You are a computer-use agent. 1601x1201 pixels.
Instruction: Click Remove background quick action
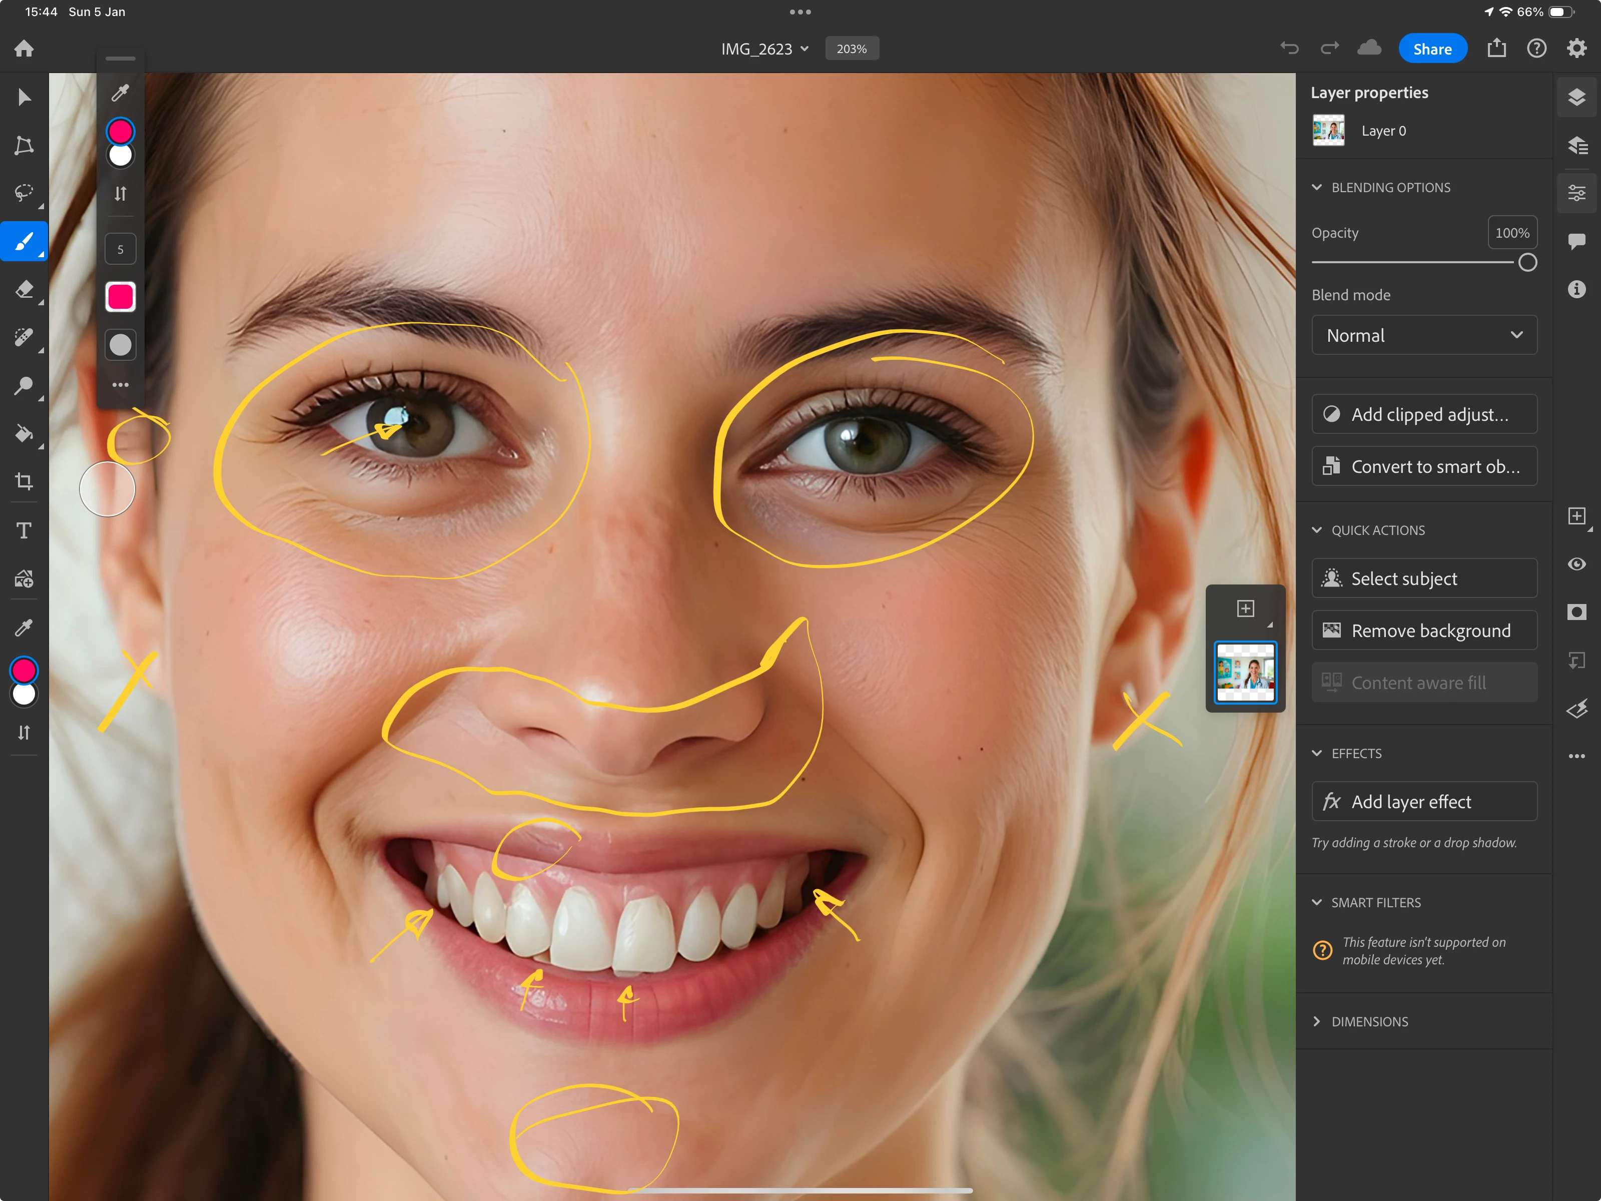[x=1424, y=631]
